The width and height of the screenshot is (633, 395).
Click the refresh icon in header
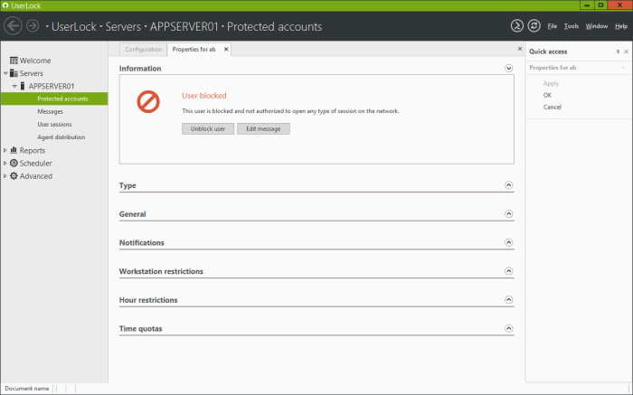(x=534, y=26)
